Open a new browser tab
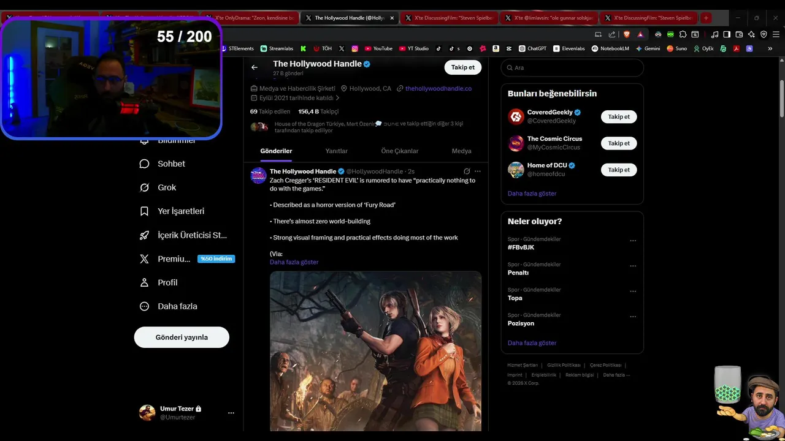Screen dimensions: 785x441 706,18
